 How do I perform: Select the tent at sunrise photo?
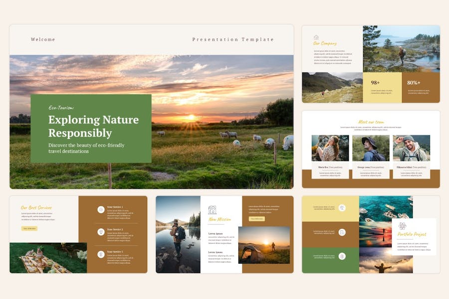[x=264, y=245]
